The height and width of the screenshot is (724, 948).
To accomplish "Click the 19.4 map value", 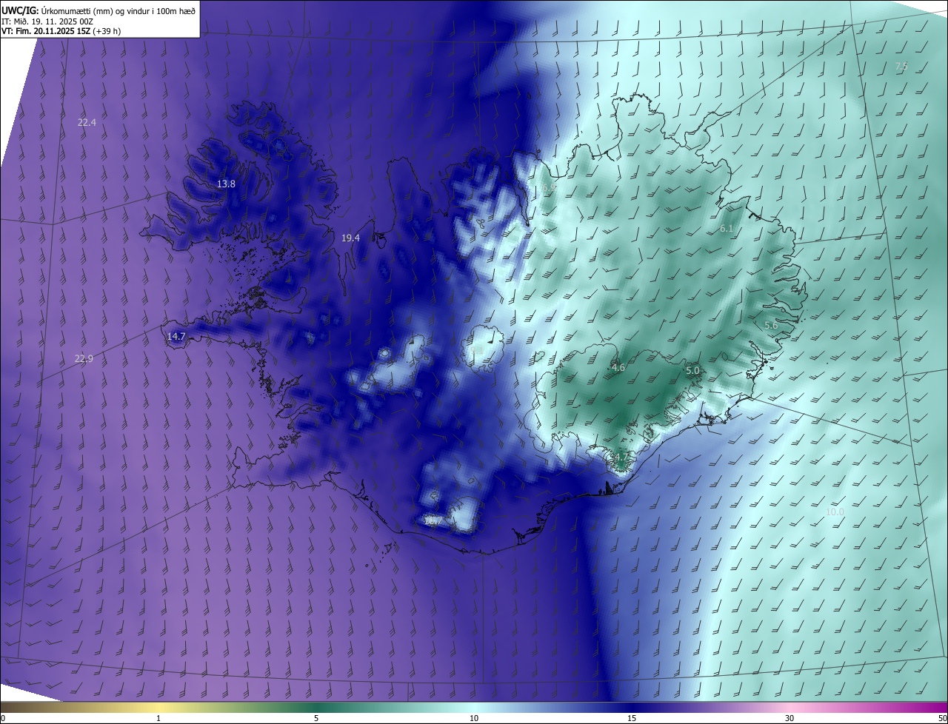I will (x=350, y=238).
